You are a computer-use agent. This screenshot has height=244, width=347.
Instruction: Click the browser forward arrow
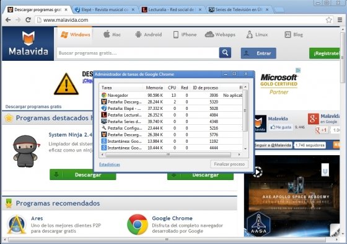pyautogui.click(x=18, y=20)
